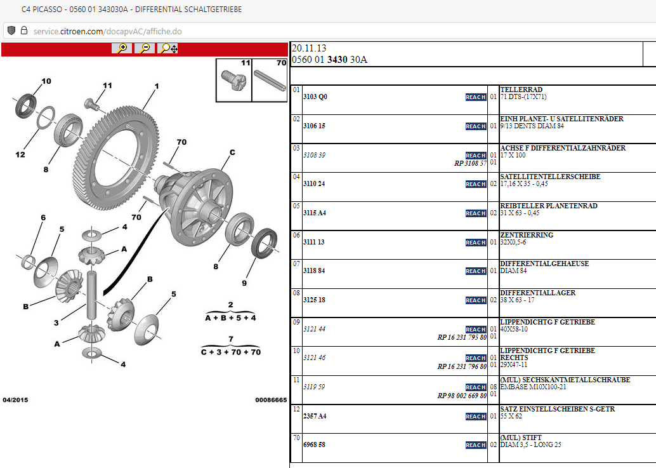Image resolution: width=656 pixels, height=468 pixels.
Task: Click the zoom out magnifier icon
Action: click(145, 48)
